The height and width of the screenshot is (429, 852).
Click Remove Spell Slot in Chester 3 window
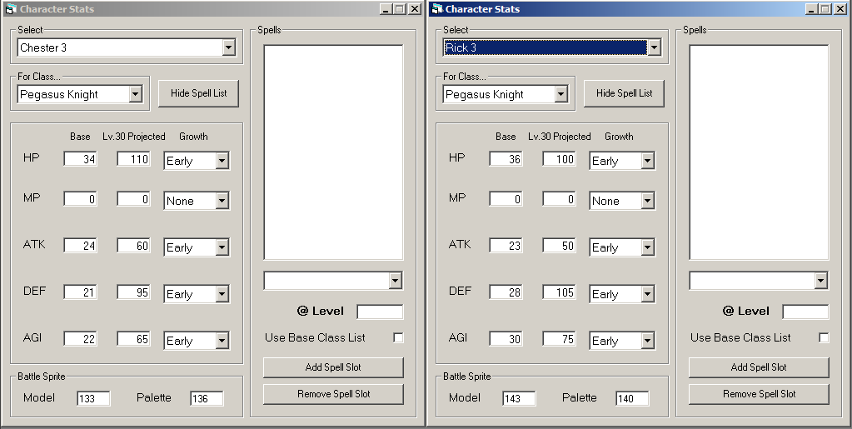pyautogui.click(x=334, y=394)
